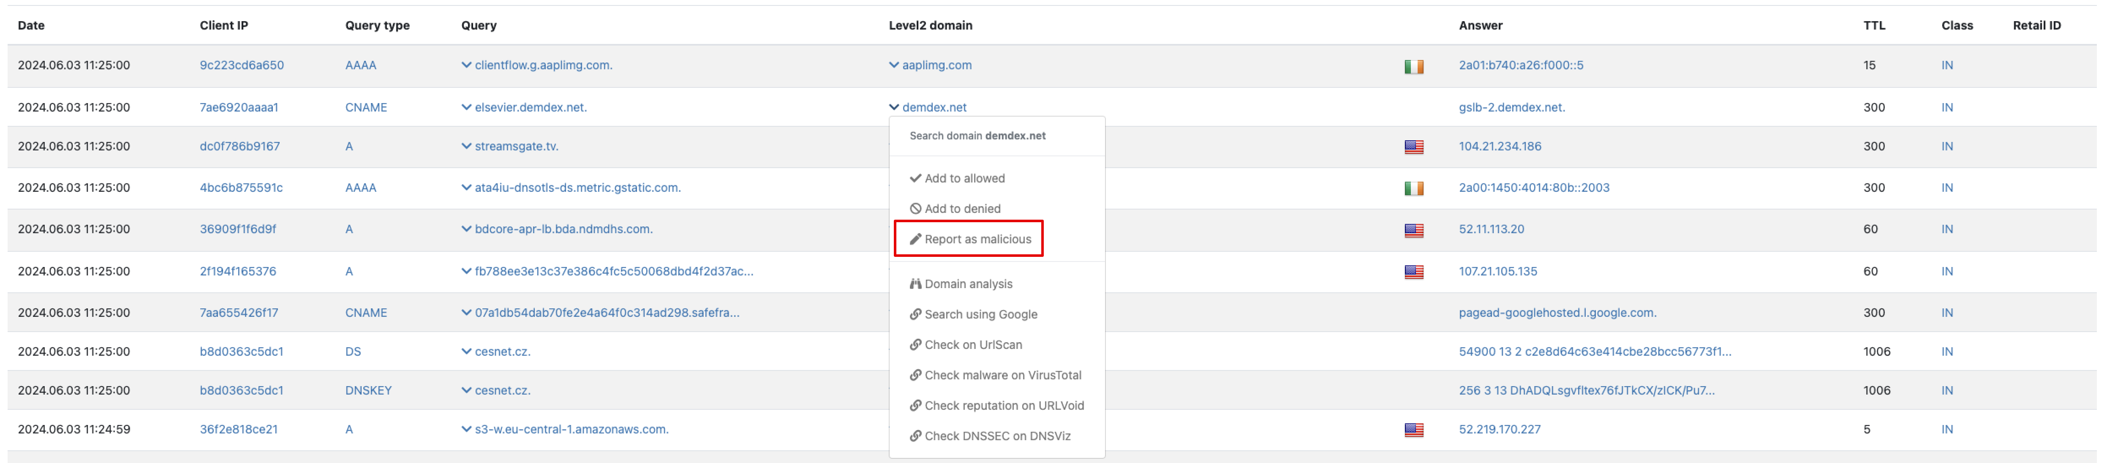Viewport: 2107px width, 463px height.
Task: Click answer starting 256 3 13
Action: [x=1587, y=390]
